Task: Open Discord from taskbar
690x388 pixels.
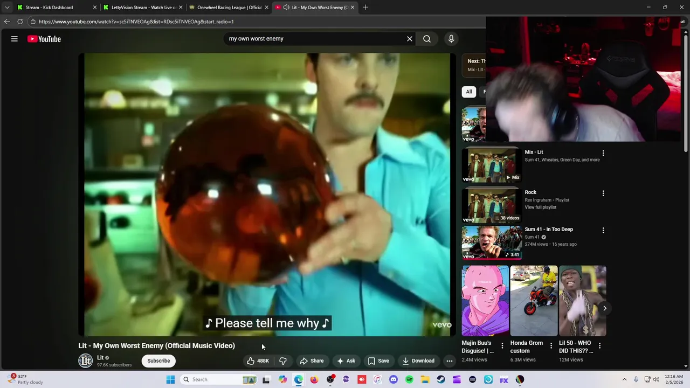Action: point(394,379)
